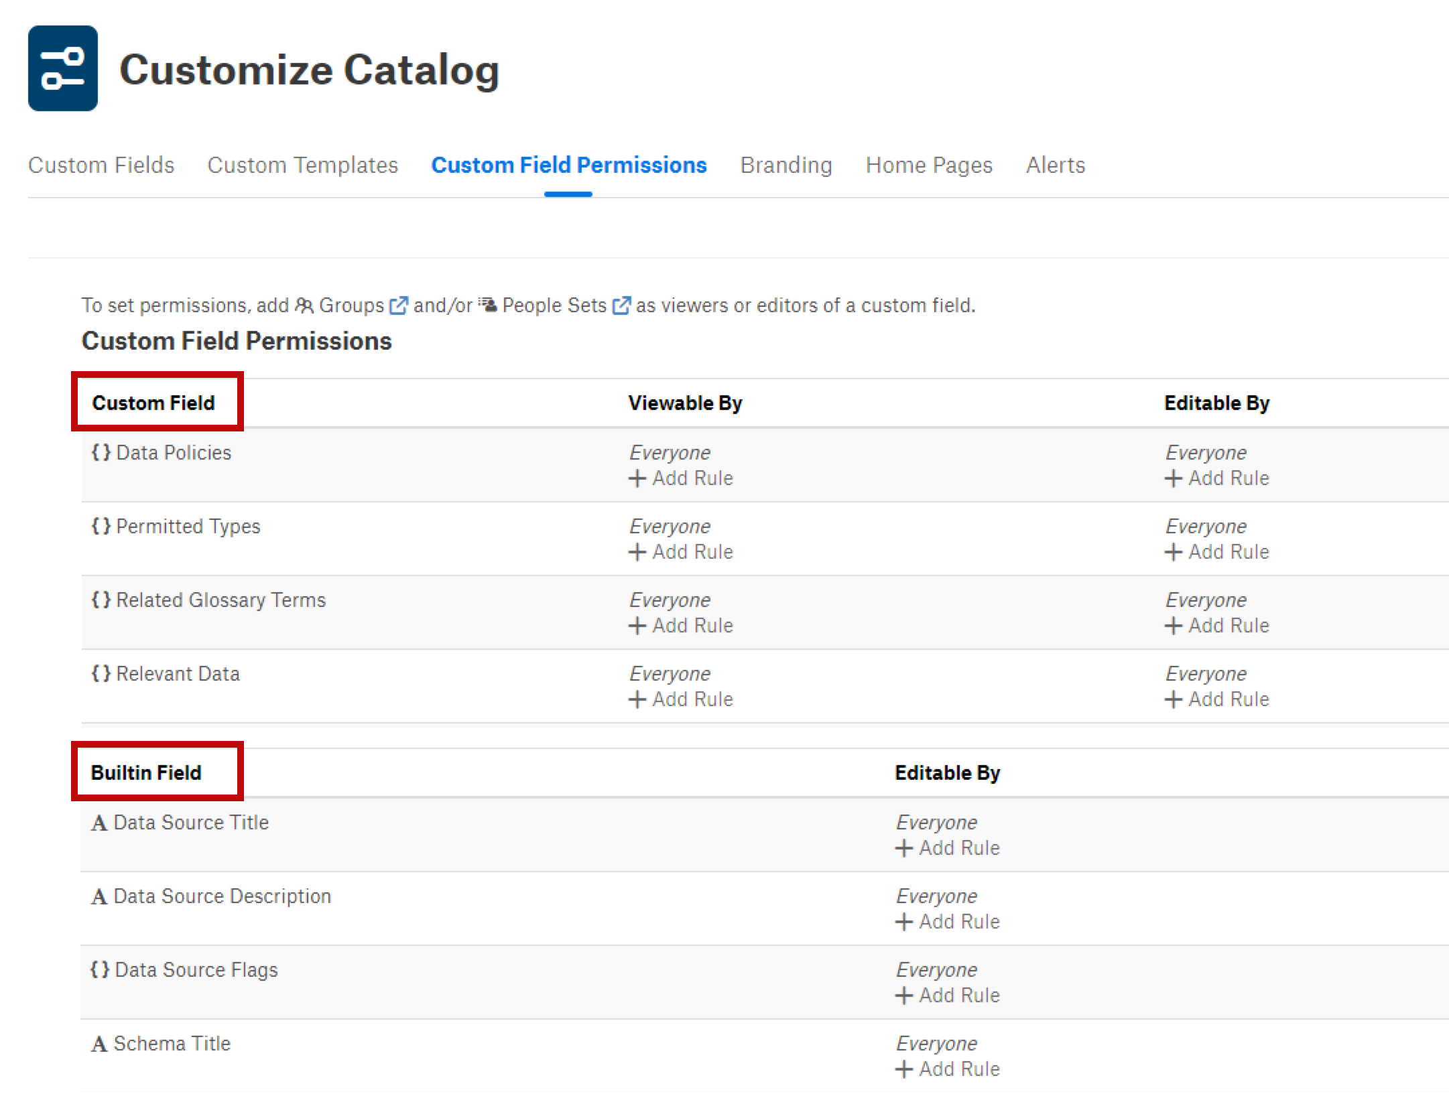The image size is (1449, 1096).
Task: Click the text icon beside Schema Title
Action: click(x=99, y=1044)
